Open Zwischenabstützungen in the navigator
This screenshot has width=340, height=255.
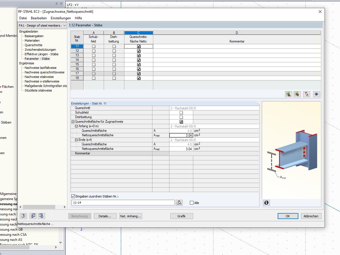[40, 50]
